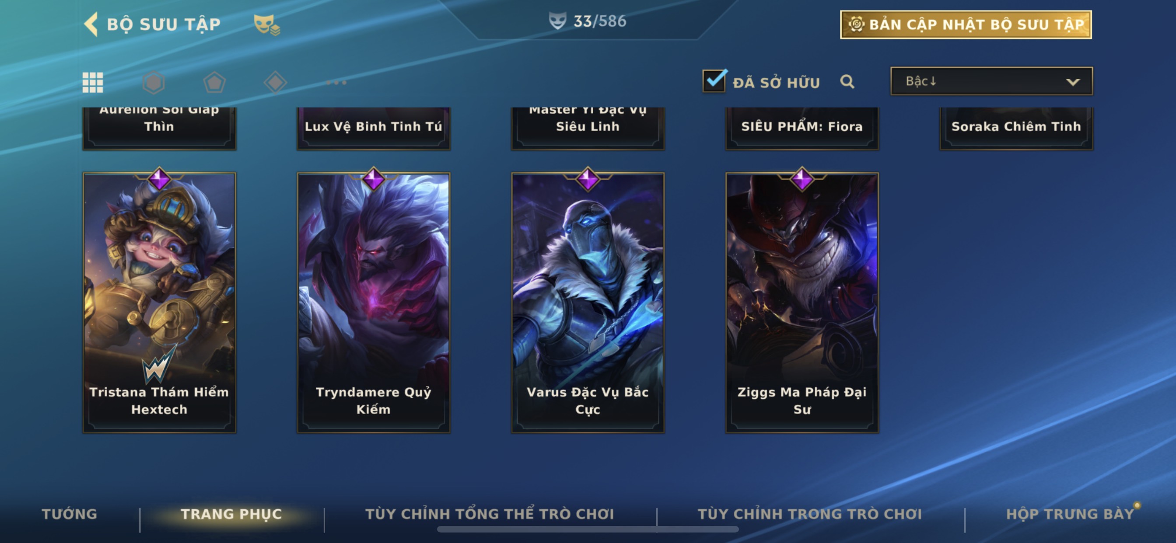Click the dropdown chevron beside Bậc
The height and width of the screenshot is (543, 1176).
pyautogui.click(x=1073, y=82)
